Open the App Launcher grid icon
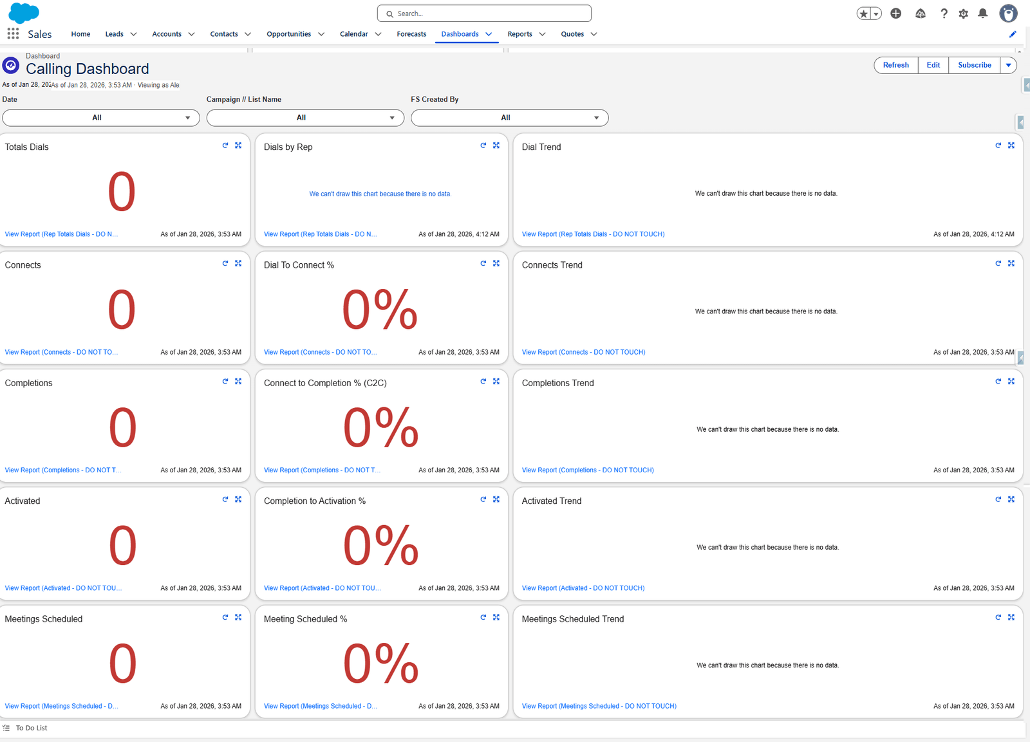 coord(13,33)
